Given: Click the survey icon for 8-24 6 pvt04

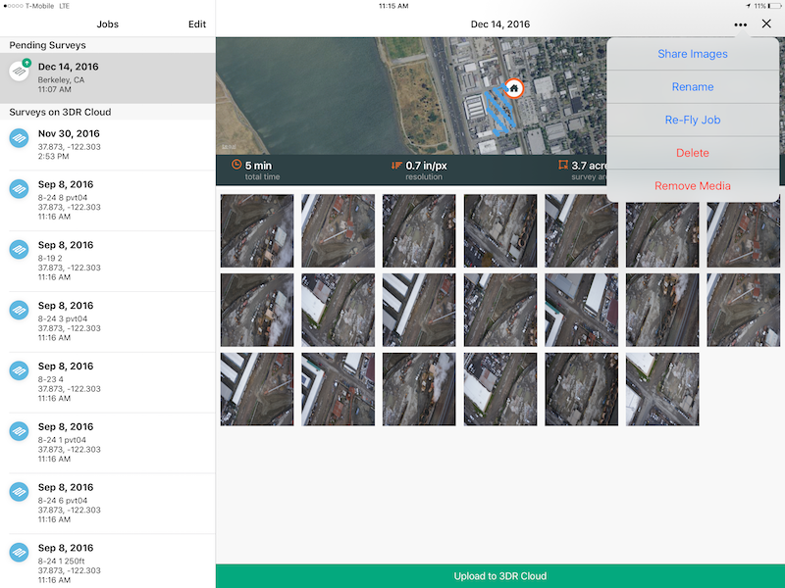Looking at the screenshot, I should (19, 492).
